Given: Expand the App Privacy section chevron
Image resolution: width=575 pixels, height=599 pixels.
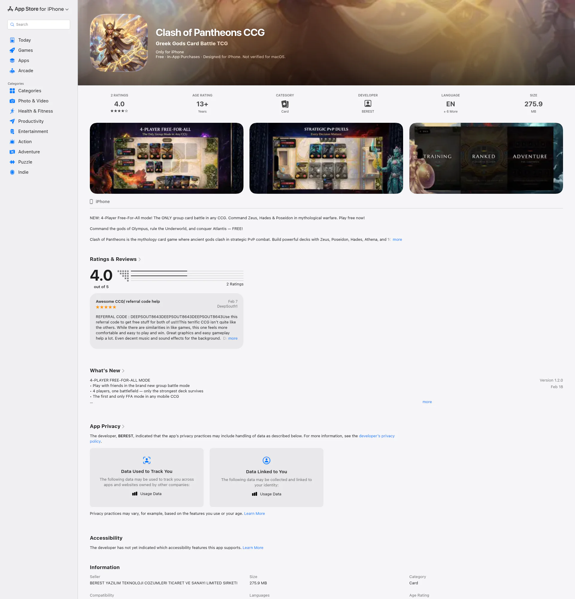Looking at the screenshot, I should (123, 426).
